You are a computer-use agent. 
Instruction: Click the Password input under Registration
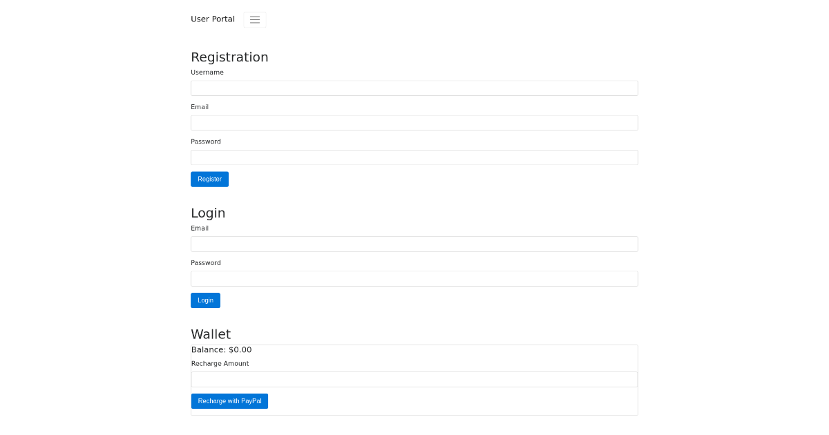point(414,157)
